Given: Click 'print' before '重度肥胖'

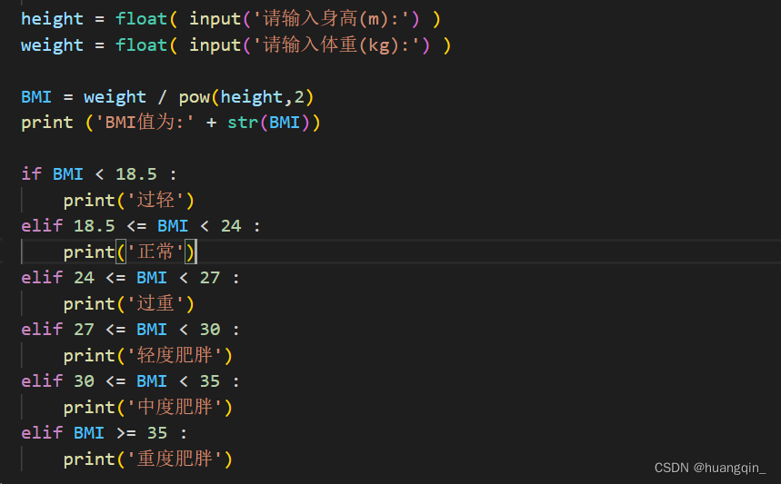Looking at the screenshot, I should (x=89, y=459).
